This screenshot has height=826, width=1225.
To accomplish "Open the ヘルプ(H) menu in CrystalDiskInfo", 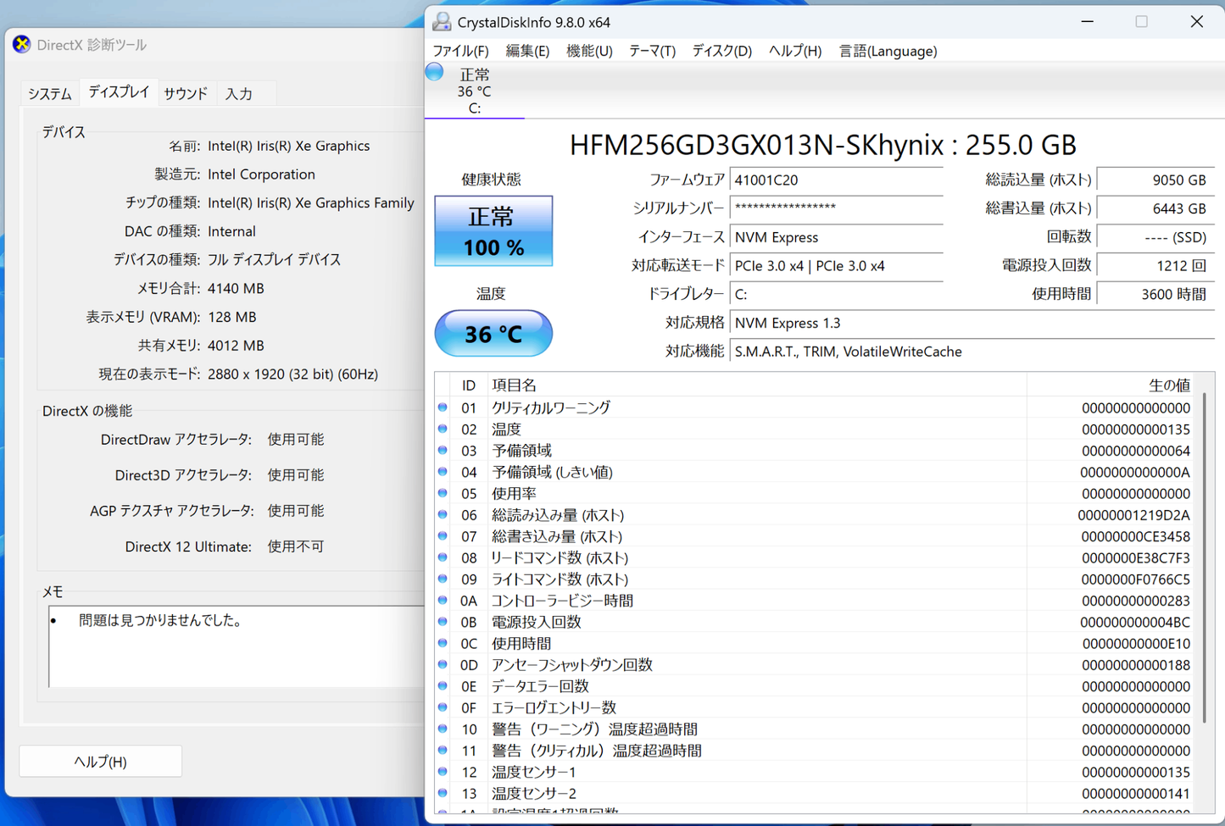I will tap(795, 51).
